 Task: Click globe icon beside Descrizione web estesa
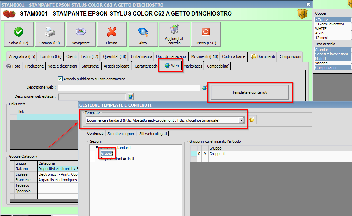pyautogui.click(x=131, y=96)
